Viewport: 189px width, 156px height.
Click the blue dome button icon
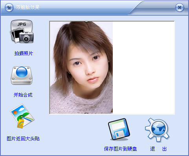(x=22, y=75)
